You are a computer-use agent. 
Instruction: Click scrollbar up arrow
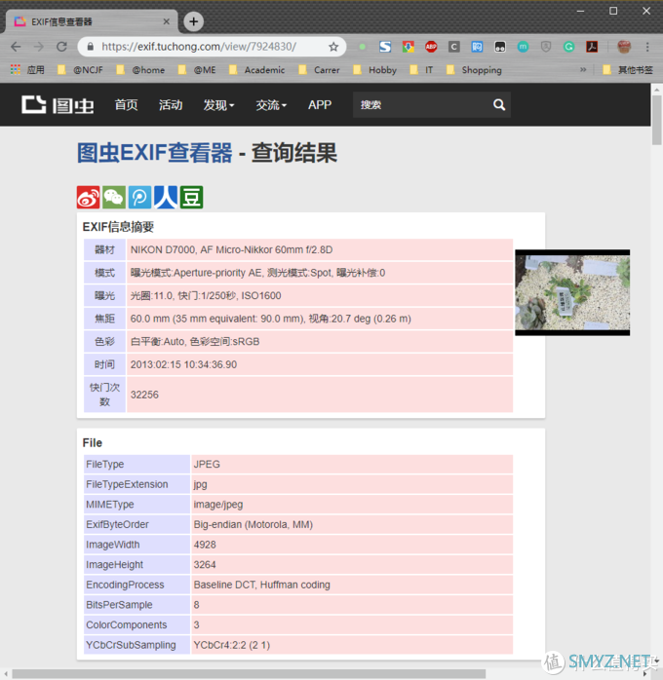point(656,90)
